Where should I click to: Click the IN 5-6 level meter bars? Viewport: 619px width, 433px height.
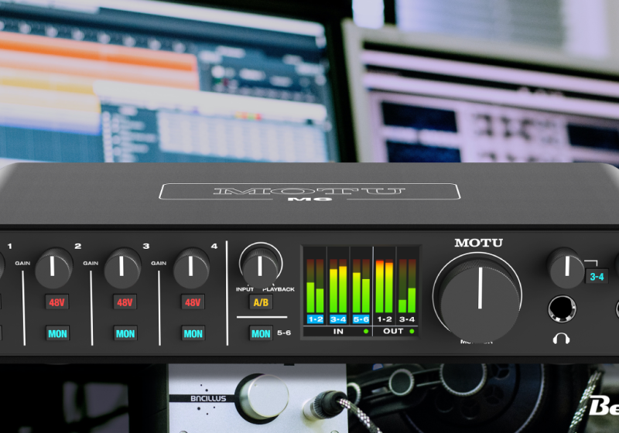pyautogui.click(x=361, y=286)
